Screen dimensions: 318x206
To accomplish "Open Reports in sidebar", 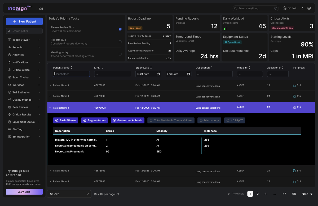I will point(24,47).
